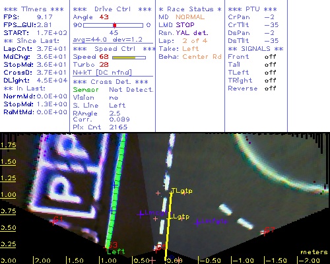Click the 2.00 mark on the horizontal axis
Viewport: 330px width, 264px height.
point(43,261)
